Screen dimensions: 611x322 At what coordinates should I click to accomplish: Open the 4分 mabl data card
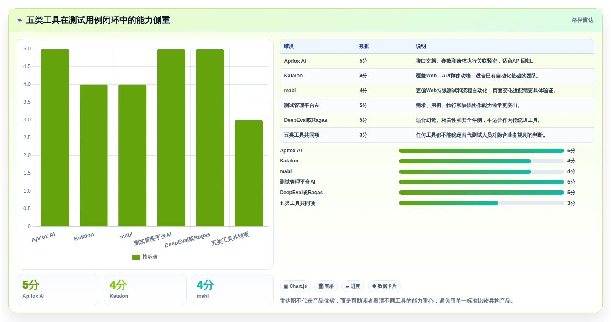(x=232, y=289)
